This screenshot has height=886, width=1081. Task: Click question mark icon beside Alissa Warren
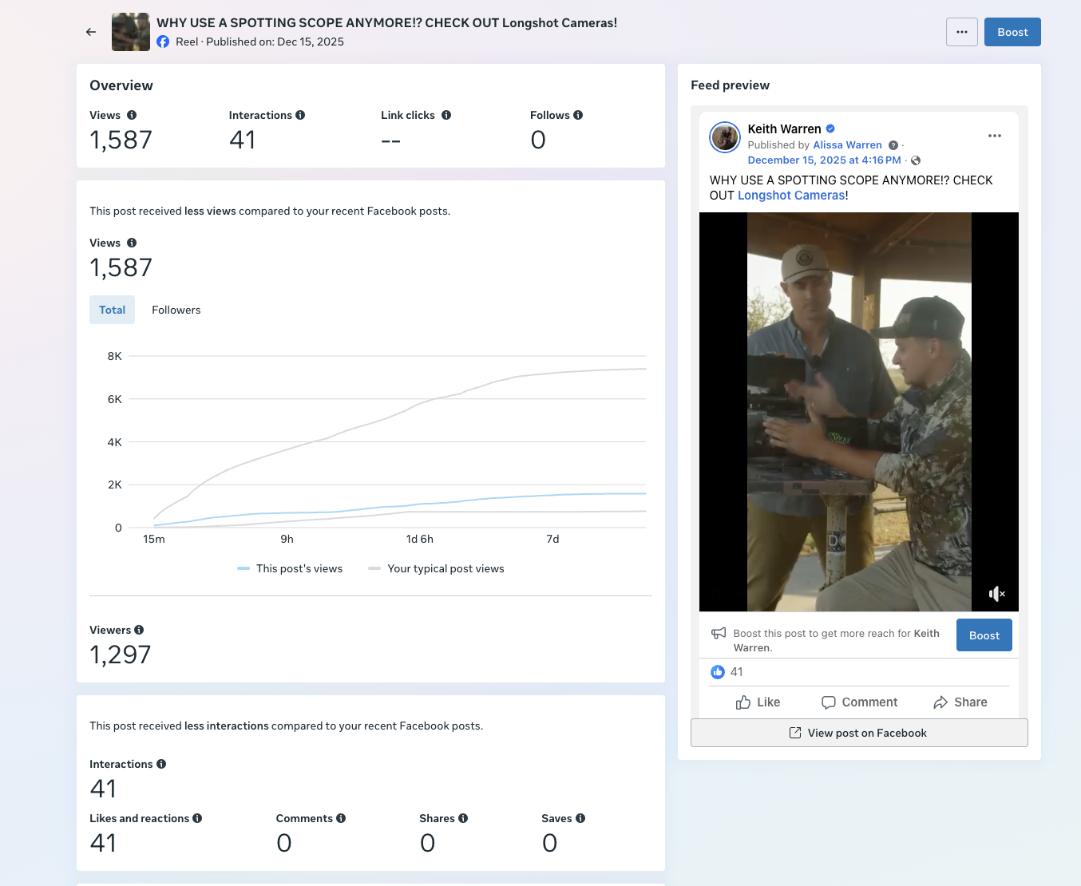point(893,145)
